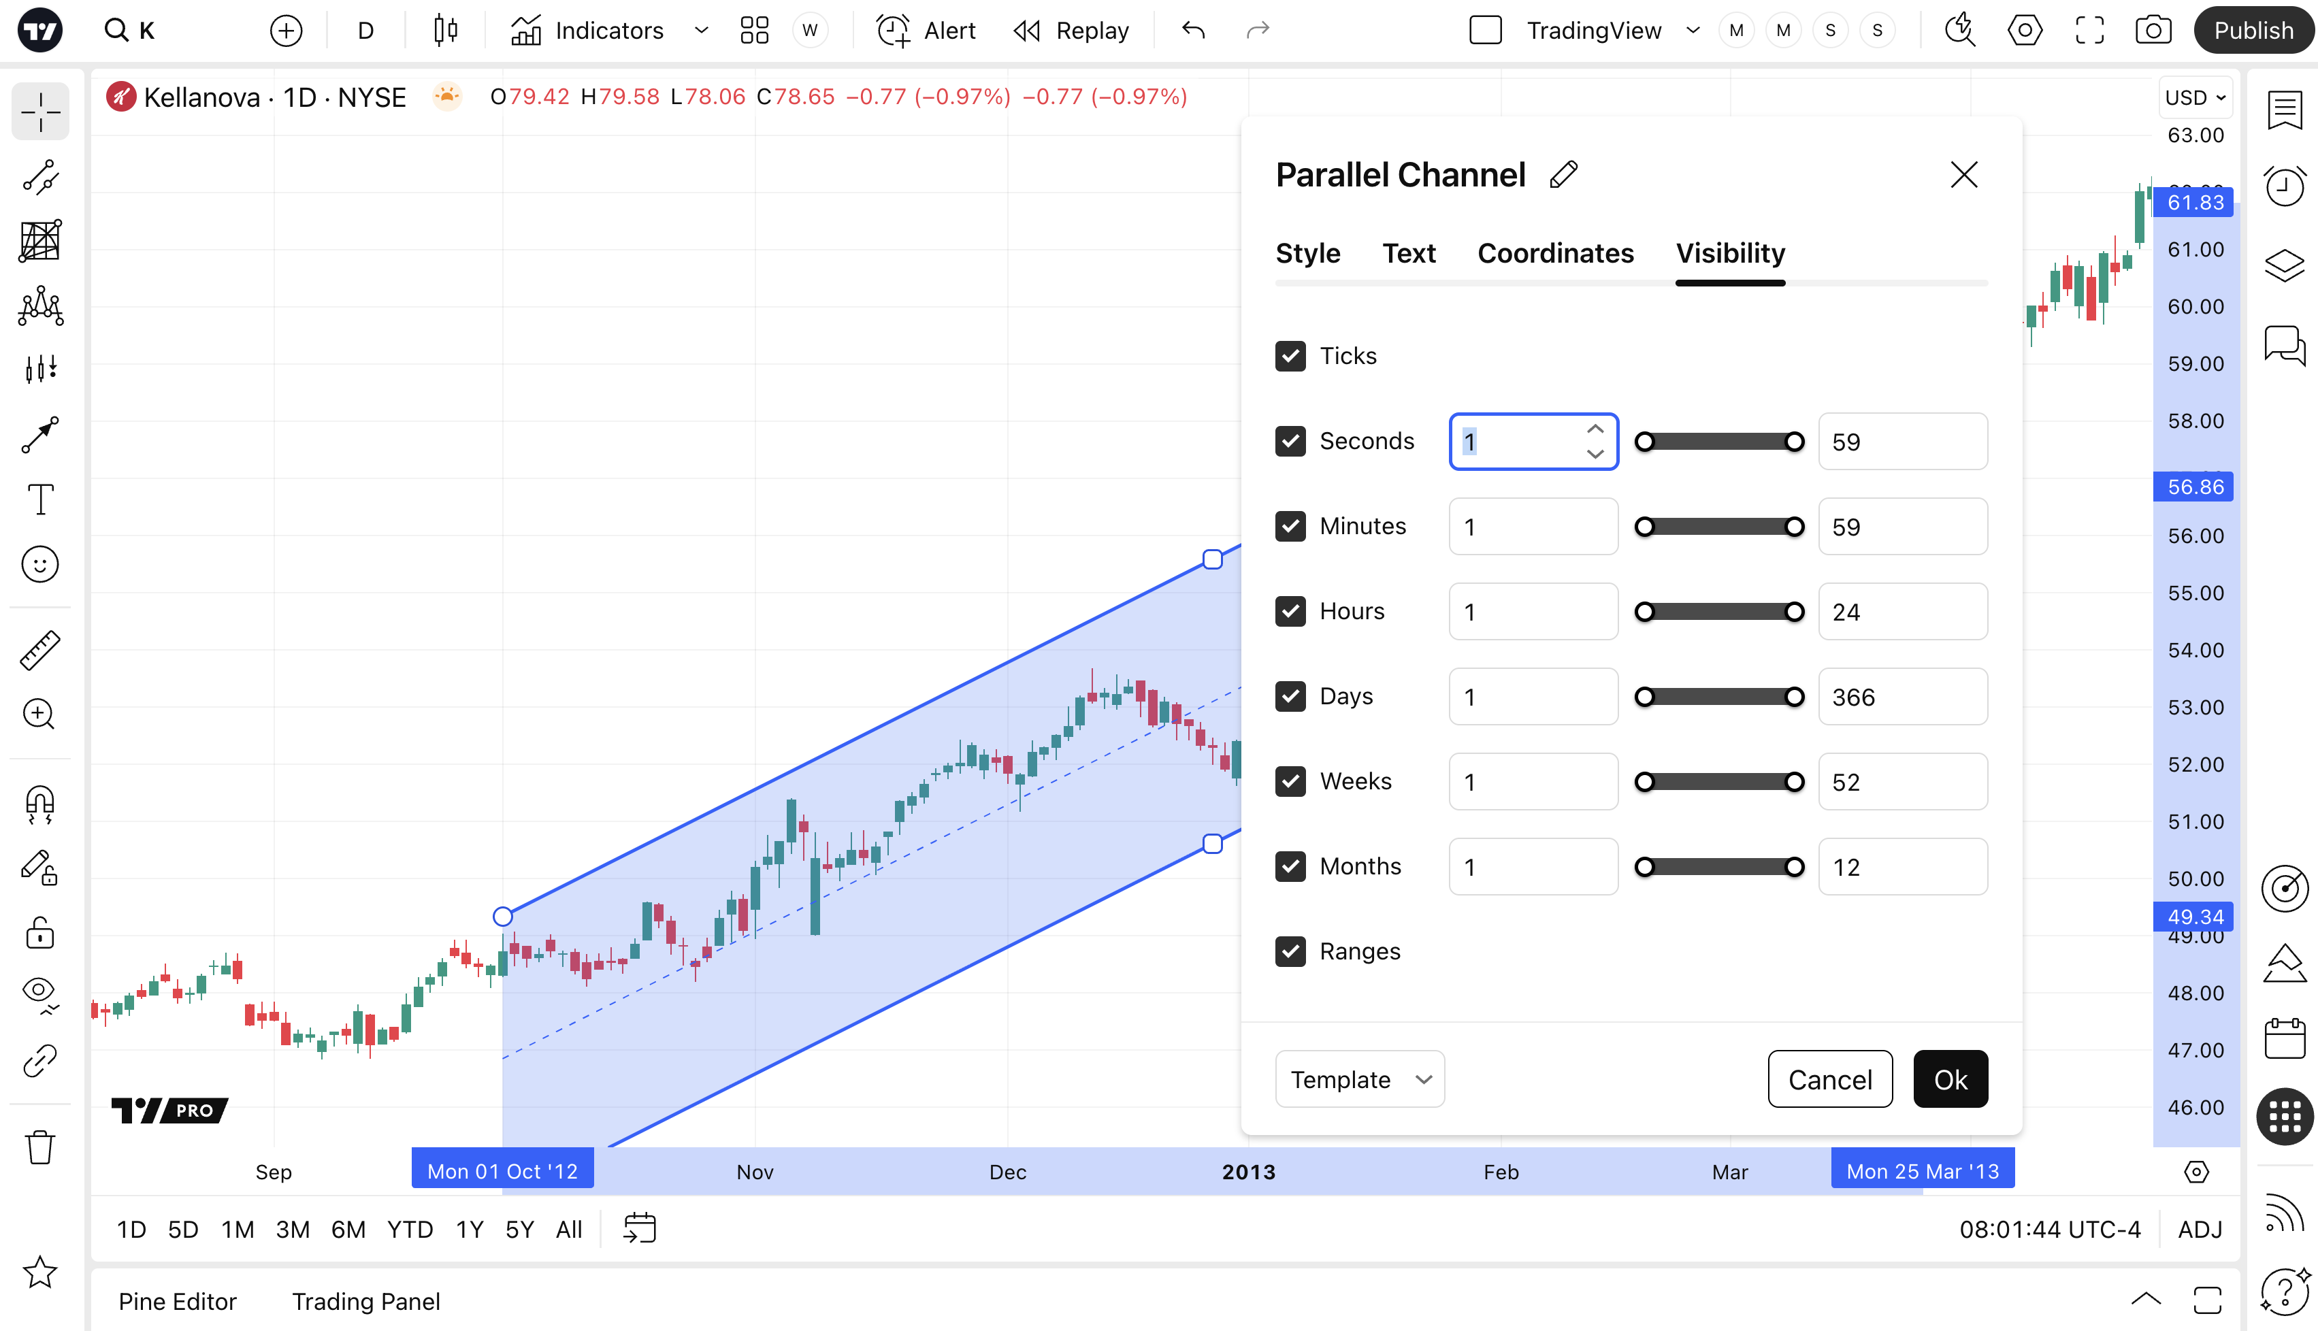Expand the Indicators favorites chevron
Viewport: 2318px width, 1331px height.
(x=701, y=31)
